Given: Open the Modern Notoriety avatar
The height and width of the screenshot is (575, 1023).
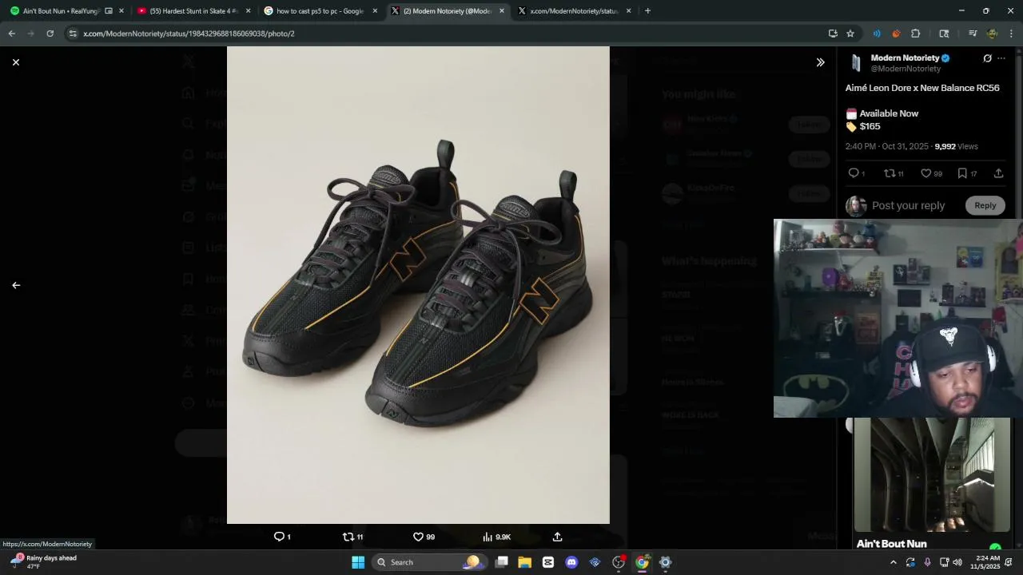Looking at the screenshot, I should pyautogui.click(x=856, y=63).
